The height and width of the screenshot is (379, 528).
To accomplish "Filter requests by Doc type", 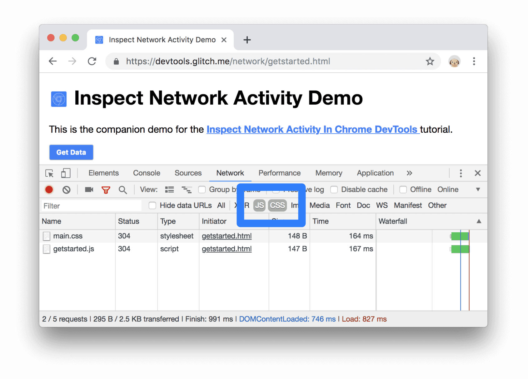I will coord(363,205).
